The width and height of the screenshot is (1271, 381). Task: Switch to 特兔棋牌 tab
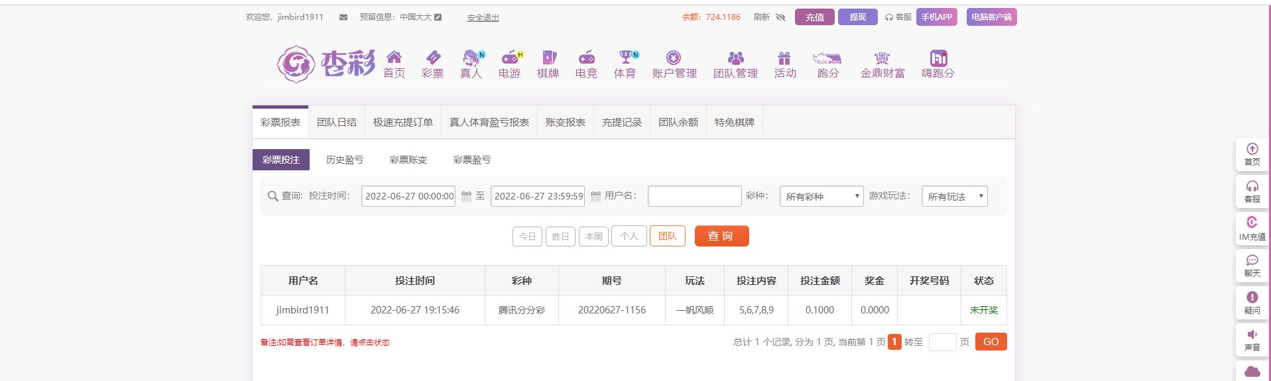(735, 123)
